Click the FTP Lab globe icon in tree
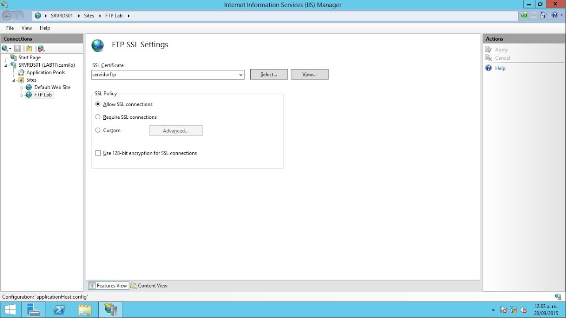This screenshot has width=566, height=318. click(29, 95)
